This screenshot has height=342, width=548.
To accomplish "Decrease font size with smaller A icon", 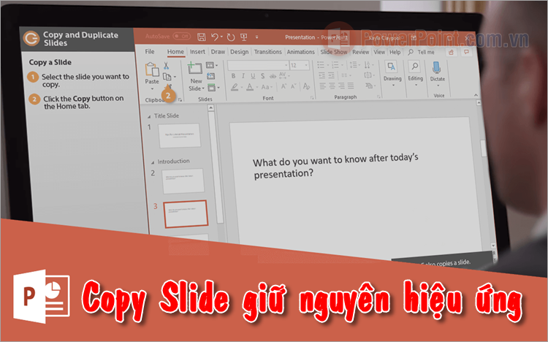I will coord(294,86).
